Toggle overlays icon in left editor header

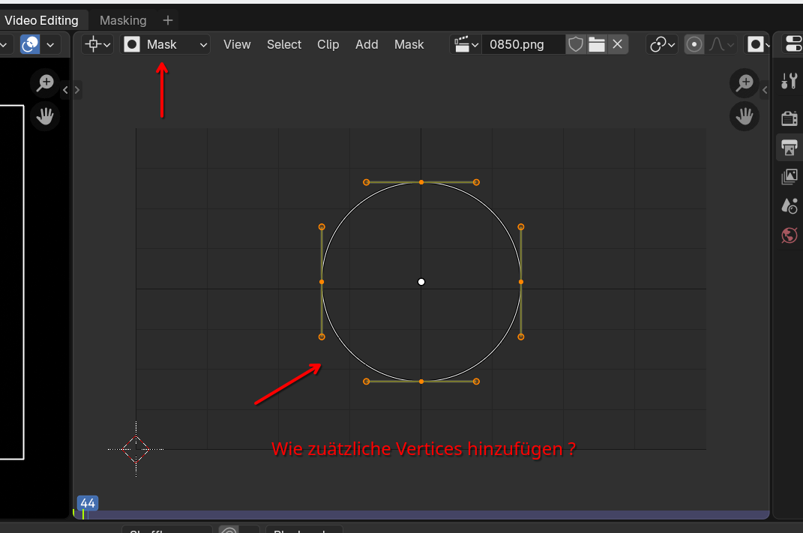click(30, 44)
